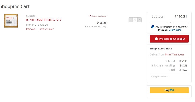Click the Proceed to Checkout button
This screenshot has height=102, width=195.
pyautogui.click(x=169, y=39)
